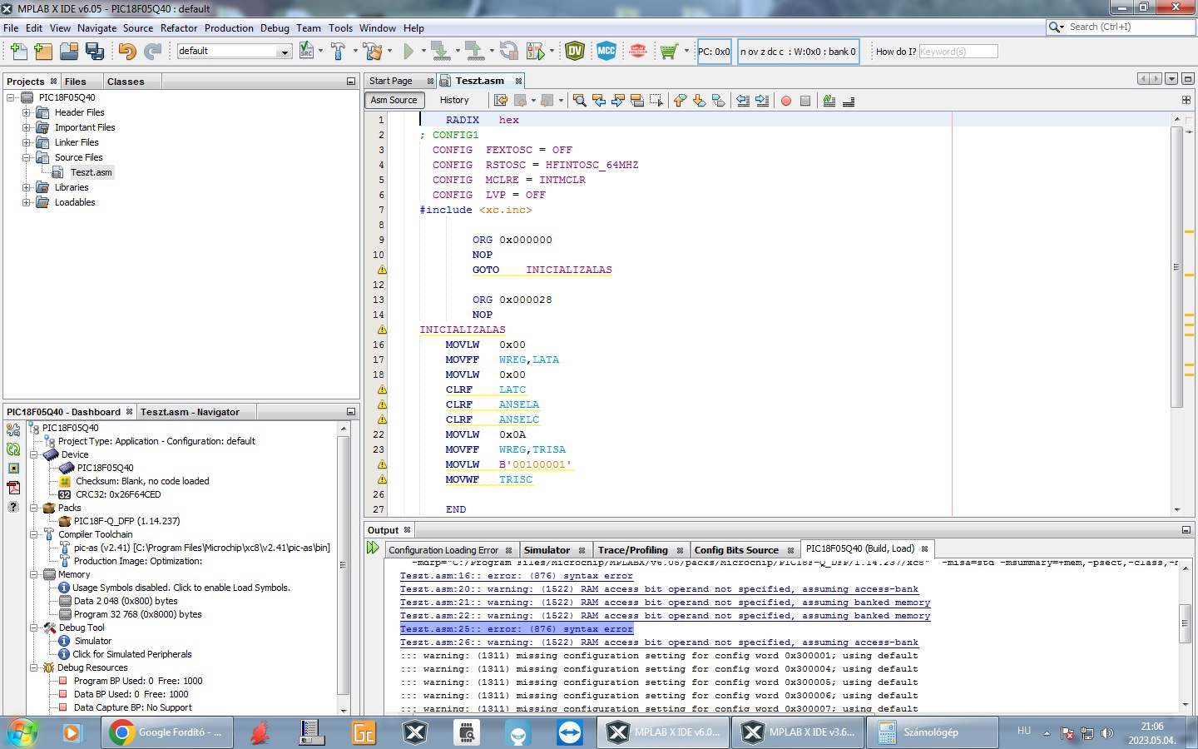Click the Undo arrow in main toolbar
1198x749 pixels.
click(x=126, y=52)
